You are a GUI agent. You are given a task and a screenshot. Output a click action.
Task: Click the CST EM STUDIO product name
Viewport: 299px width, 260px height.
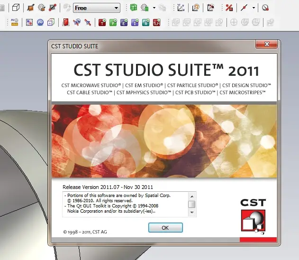point(144,85)
